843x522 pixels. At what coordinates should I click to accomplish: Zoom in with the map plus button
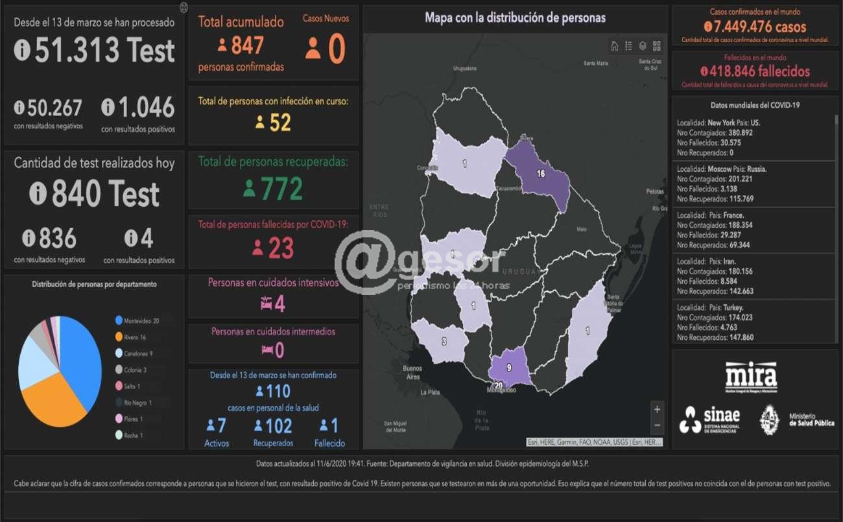[x=658, y=410]
